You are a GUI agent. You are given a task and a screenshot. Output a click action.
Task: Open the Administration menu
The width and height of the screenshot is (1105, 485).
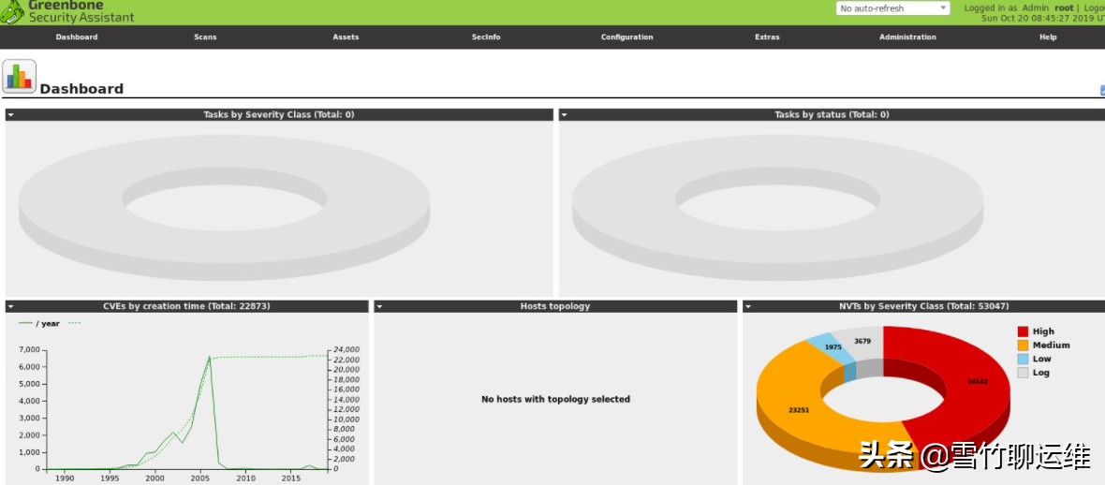click(907, 37)
